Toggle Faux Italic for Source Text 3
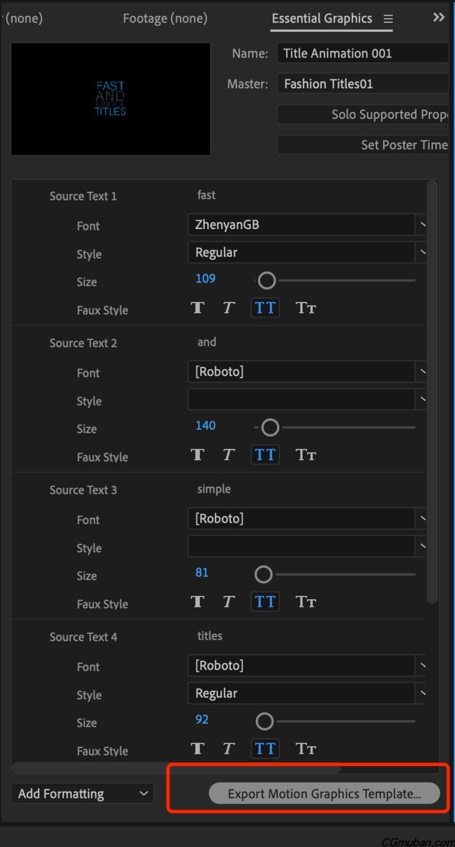The height and width of the screenshot is (847, 455). (x=229, y=602)
